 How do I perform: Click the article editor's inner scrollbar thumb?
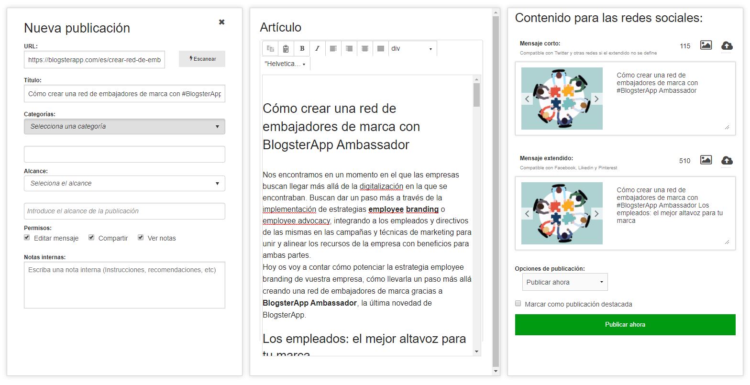coord(476,95)
